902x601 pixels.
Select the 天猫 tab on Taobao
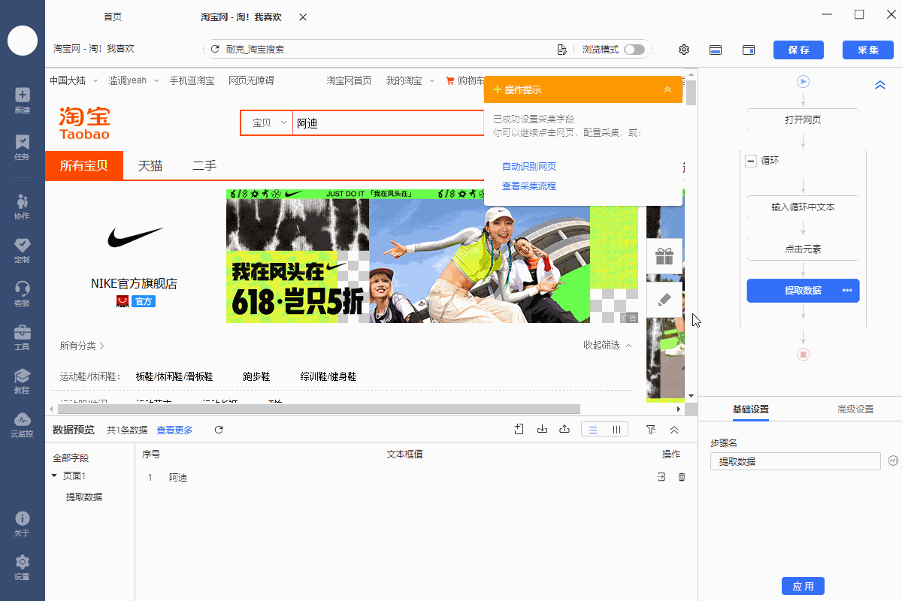[x=150, y=166]
